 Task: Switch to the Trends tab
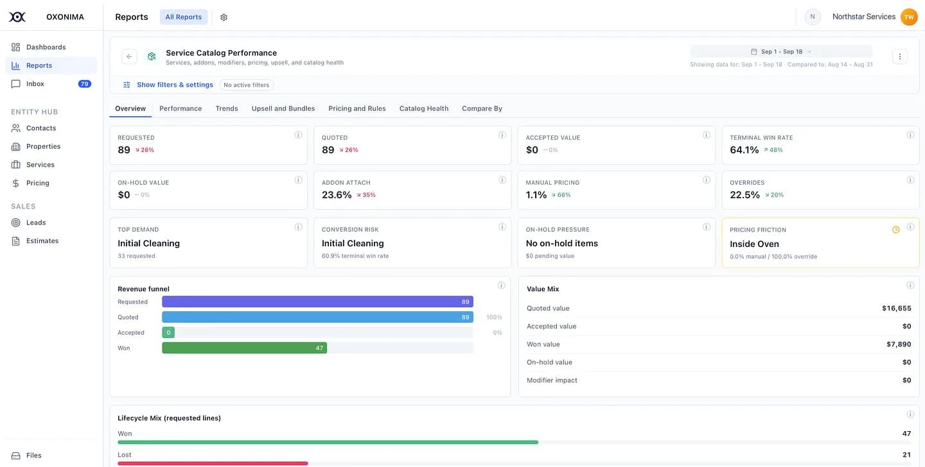tap(227, 108)
